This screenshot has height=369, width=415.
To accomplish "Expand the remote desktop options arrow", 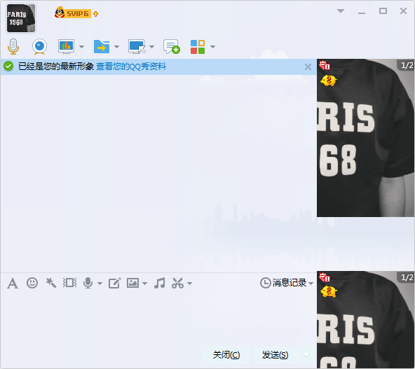I will (151, 47).
